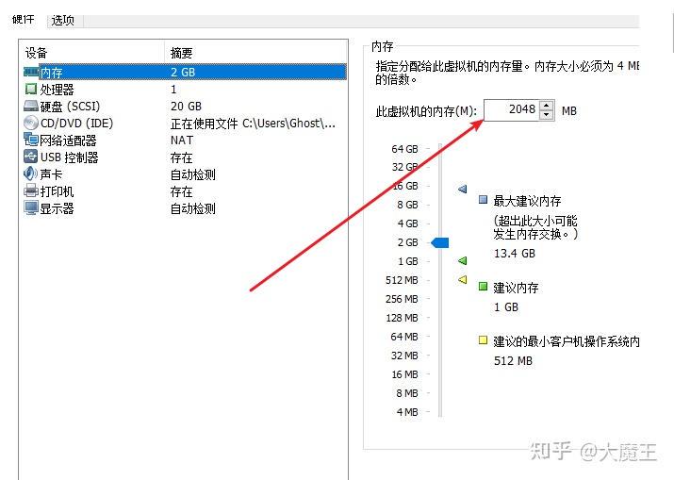
Task: Click the yellow square legend for minimum memory
Action: click(484, 340)
